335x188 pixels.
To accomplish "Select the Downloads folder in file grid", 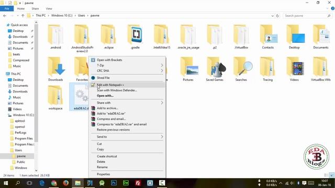I will click(55, 69).
